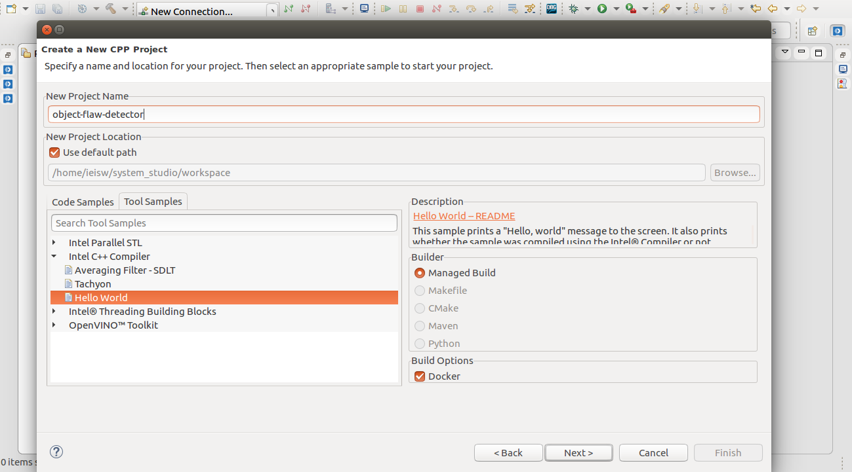Click the Save disk icon
This screenshot has width=852, height=472.
[x=41, y=9]
